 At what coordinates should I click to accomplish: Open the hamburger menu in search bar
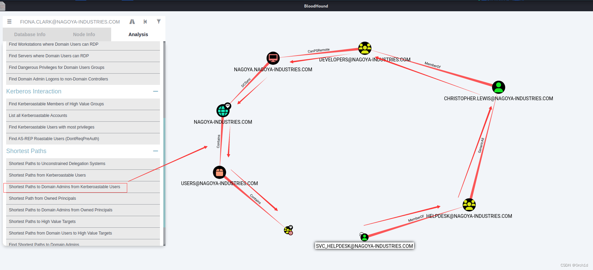tap(9, 21)
